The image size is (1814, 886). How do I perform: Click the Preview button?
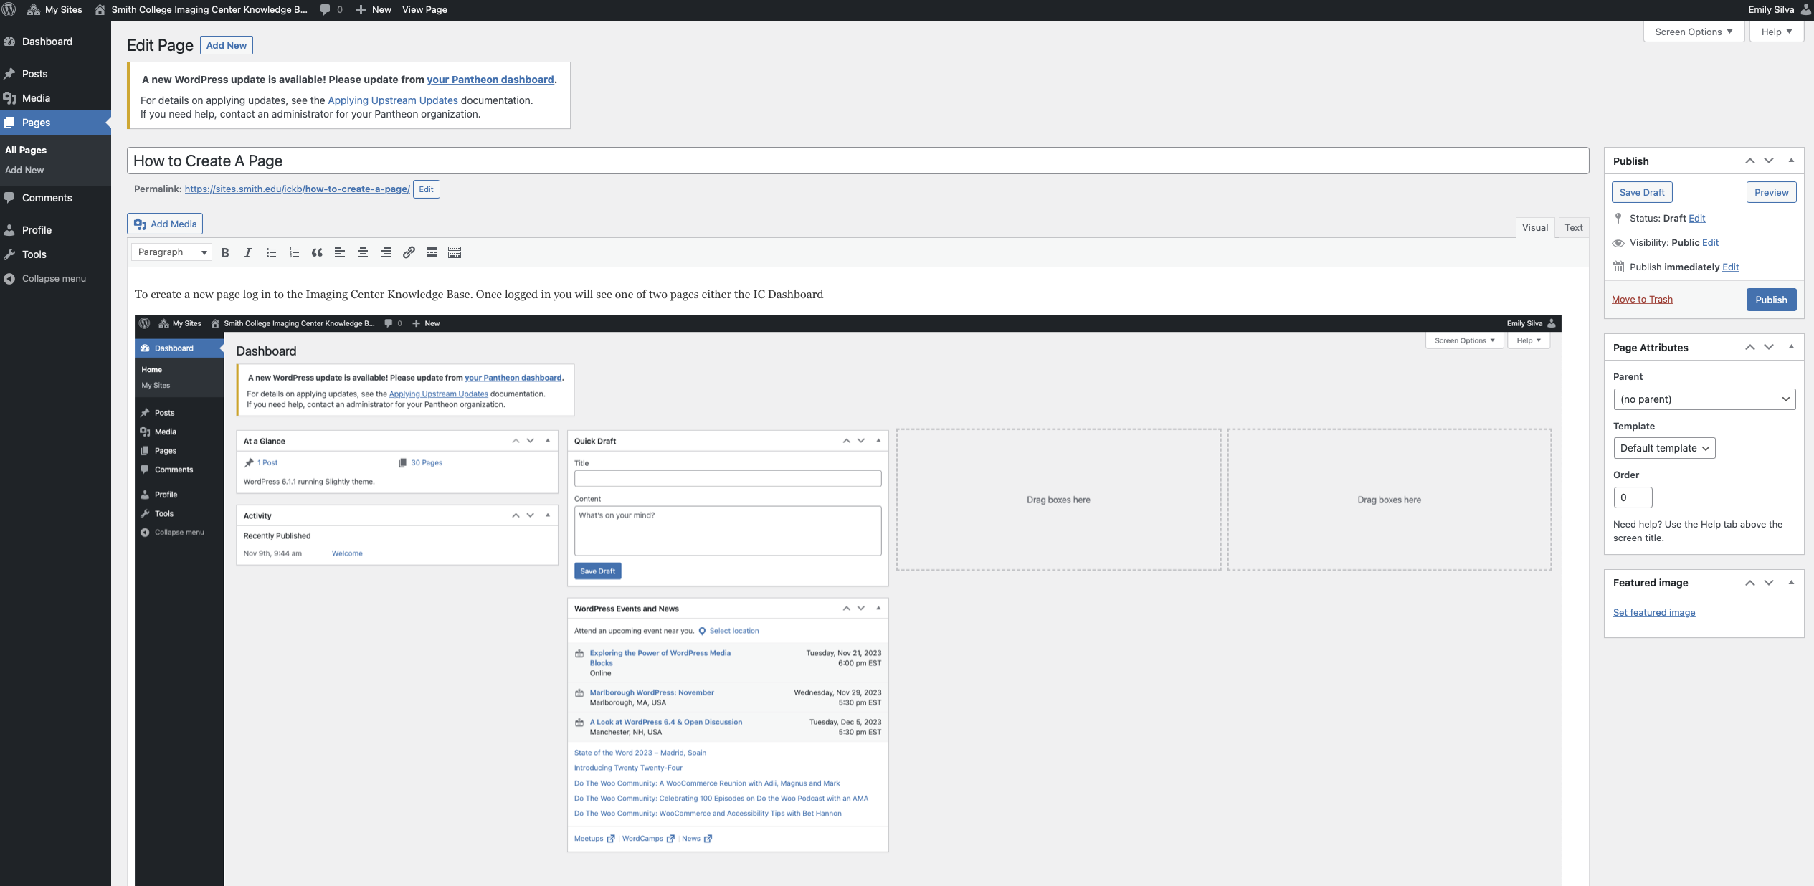(1771, 192)
